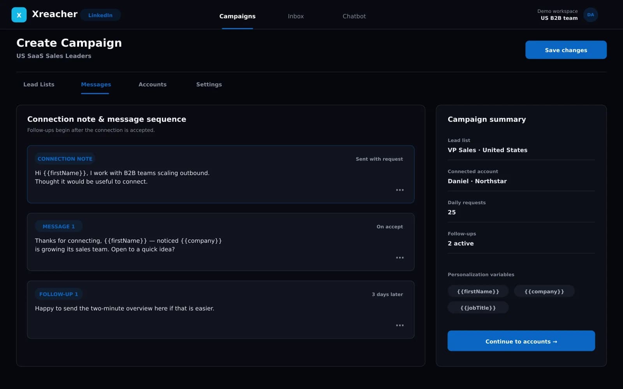The image size is (623, 389).
Task: Click the 'Sent with request' label
Action: (379, 159)
